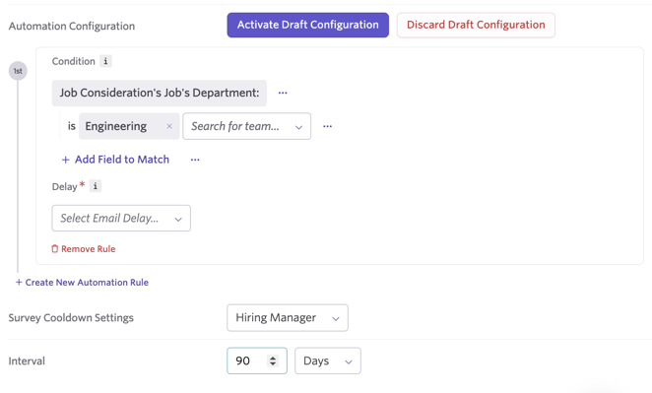Click the 1st rule order badge

[x=18, y=71]
